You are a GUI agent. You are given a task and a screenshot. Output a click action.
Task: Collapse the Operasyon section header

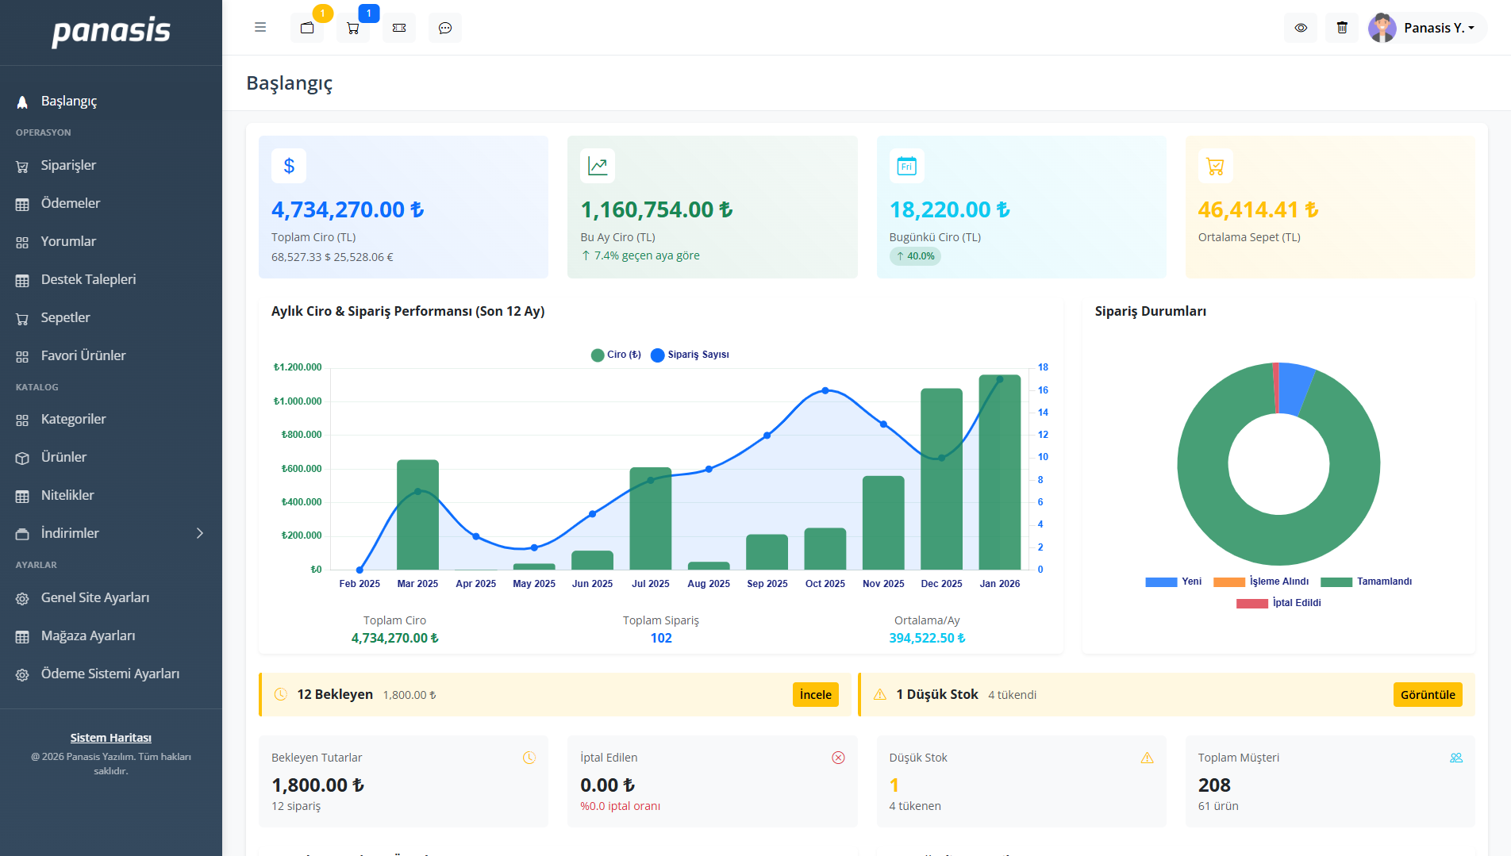[x=43, y=132]
